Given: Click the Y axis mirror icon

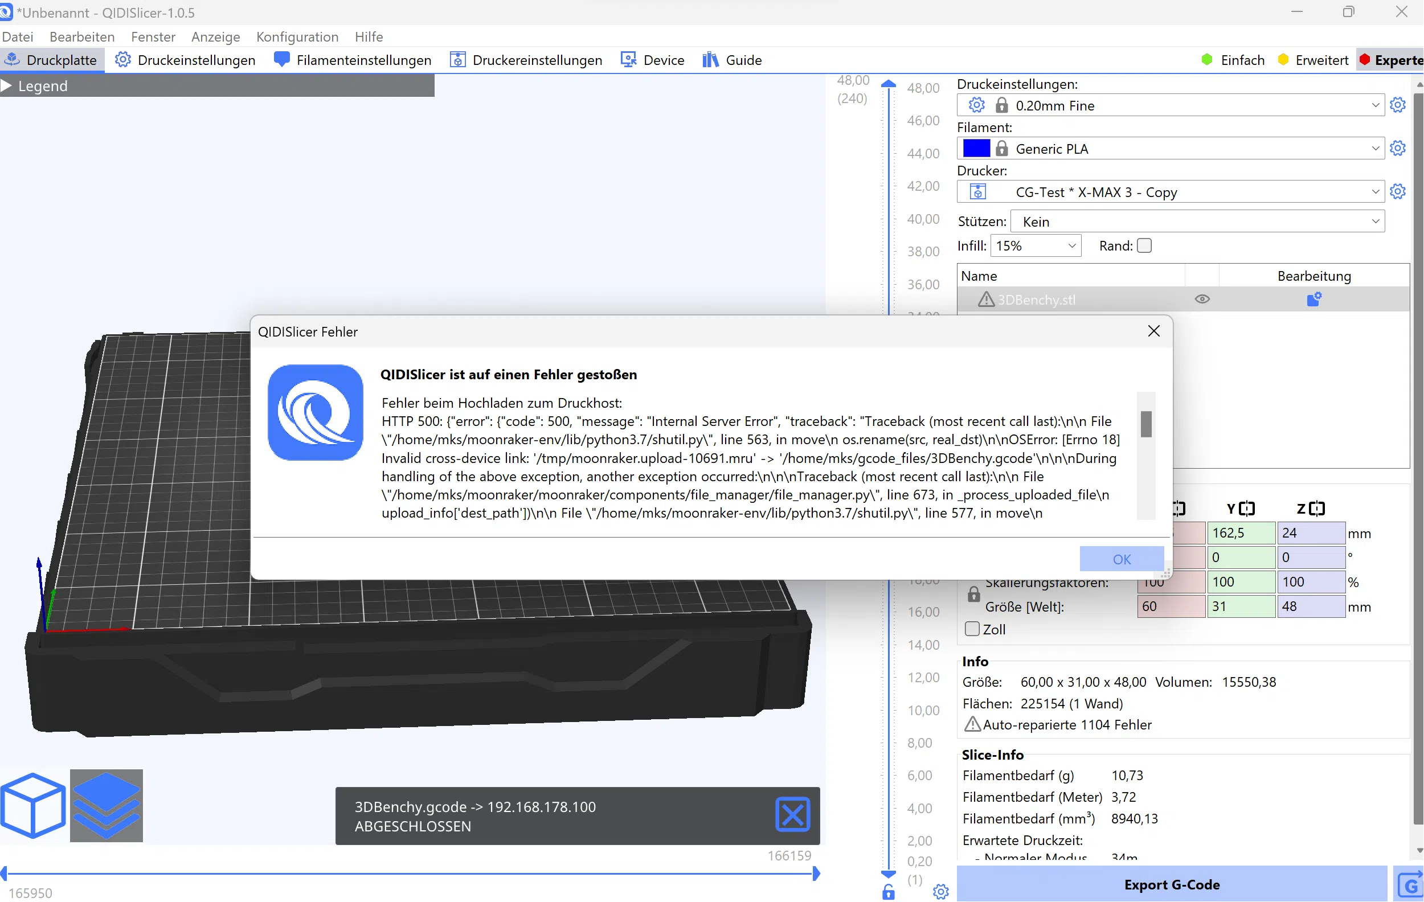Looking at the screenshot, I should coord(1247,509).
